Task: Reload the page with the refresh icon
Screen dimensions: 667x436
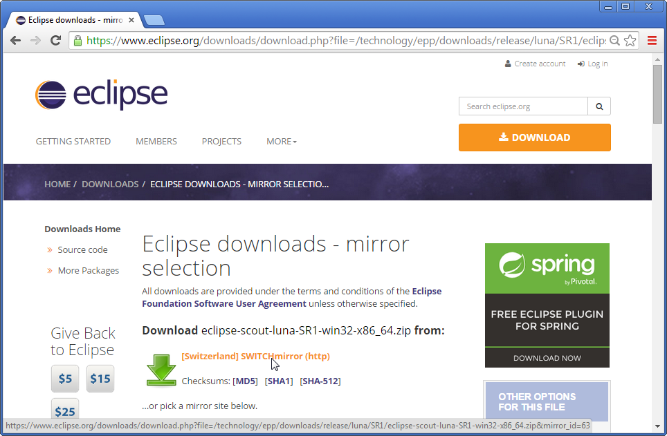Action: click(x=56, y=41)
